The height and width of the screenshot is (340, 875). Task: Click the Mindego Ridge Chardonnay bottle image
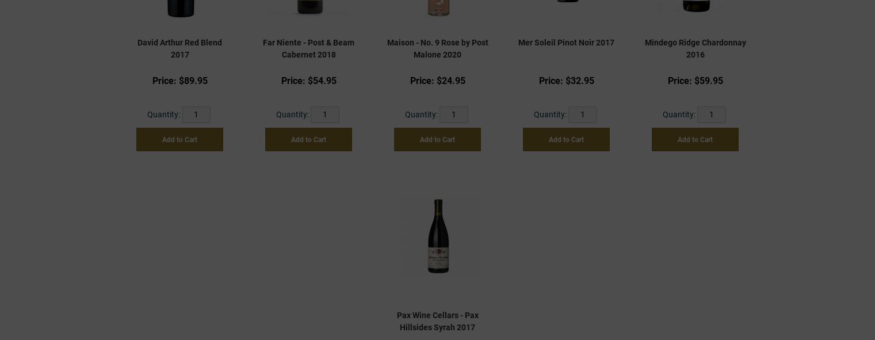(x=696, y=6)
